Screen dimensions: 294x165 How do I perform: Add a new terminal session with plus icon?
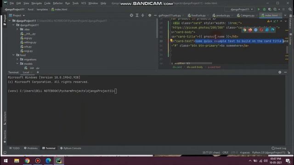coord(38,72)
